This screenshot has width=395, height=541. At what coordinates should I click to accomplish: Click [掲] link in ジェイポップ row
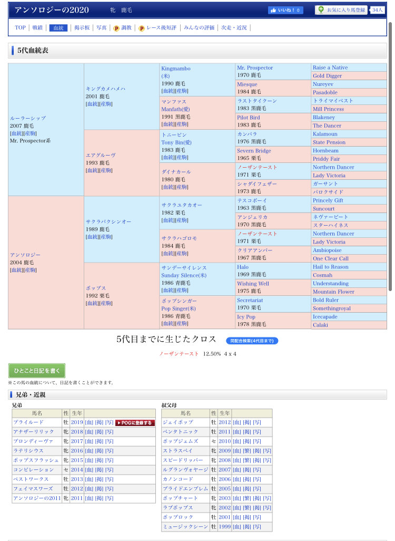(247, 422)
